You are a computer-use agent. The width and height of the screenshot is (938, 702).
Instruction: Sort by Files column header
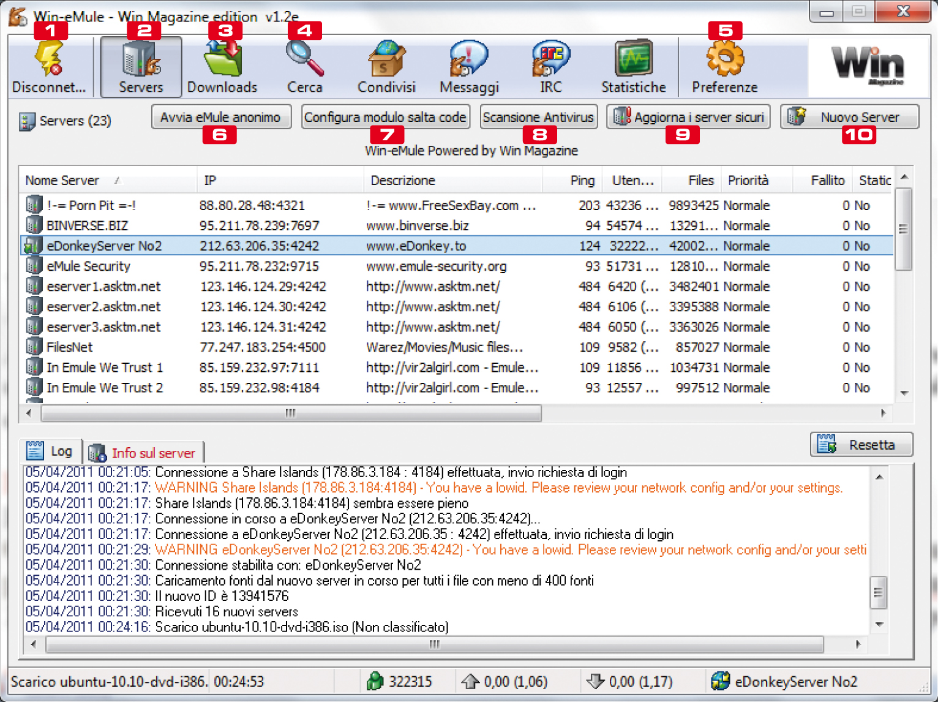[691, 180]
